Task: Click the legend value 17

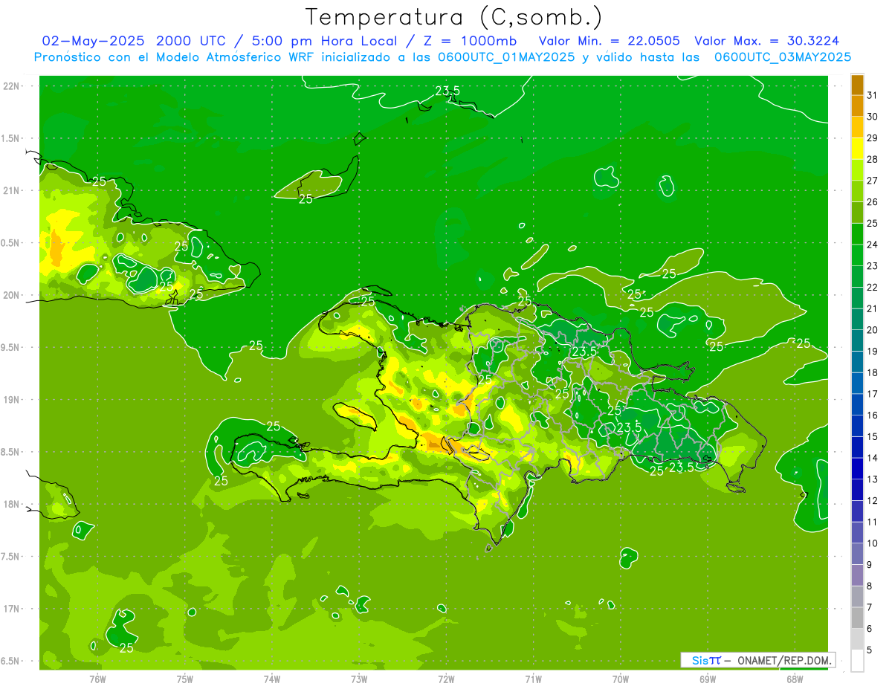Action: tap(872, 394)
